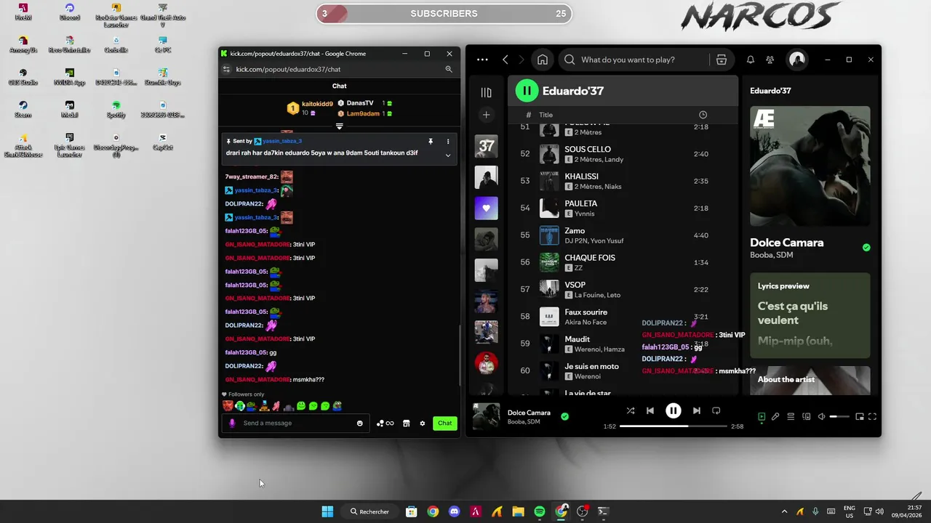The image size is (931, 523).
Task: Search the Chrome popup with the magnifier icon
Action: 449,69
